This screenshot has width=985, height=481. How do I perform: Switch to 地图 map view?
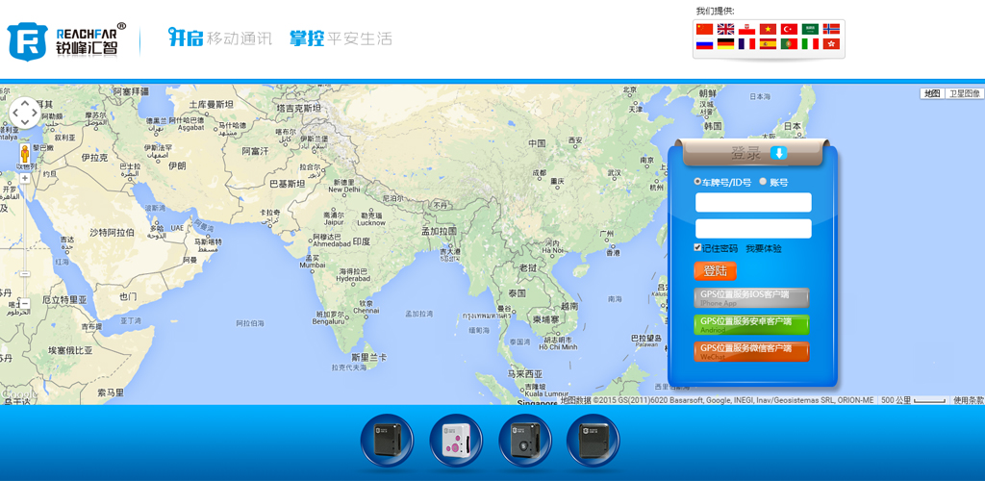pos(931,93)
